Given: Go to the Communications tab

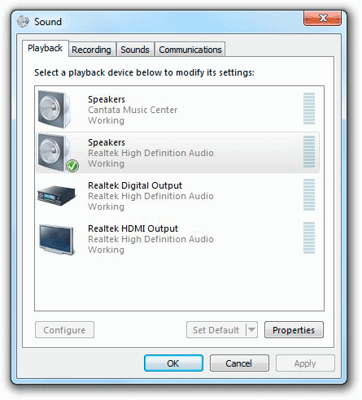Looking at the screenshot, I should tap(190, 50).
